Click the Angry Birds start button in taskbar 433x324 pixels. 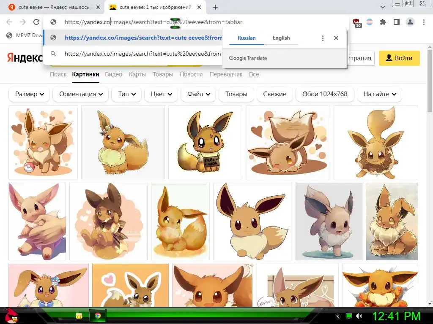(x=11, y=316)
